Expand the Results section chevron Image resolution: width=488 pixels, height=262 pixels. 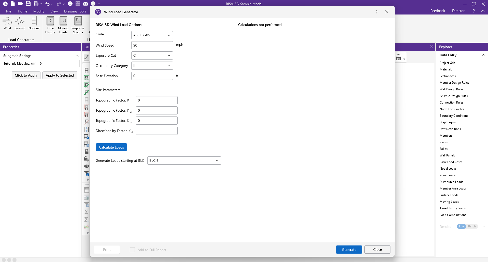pyautogui.click(x=484, y=227)
